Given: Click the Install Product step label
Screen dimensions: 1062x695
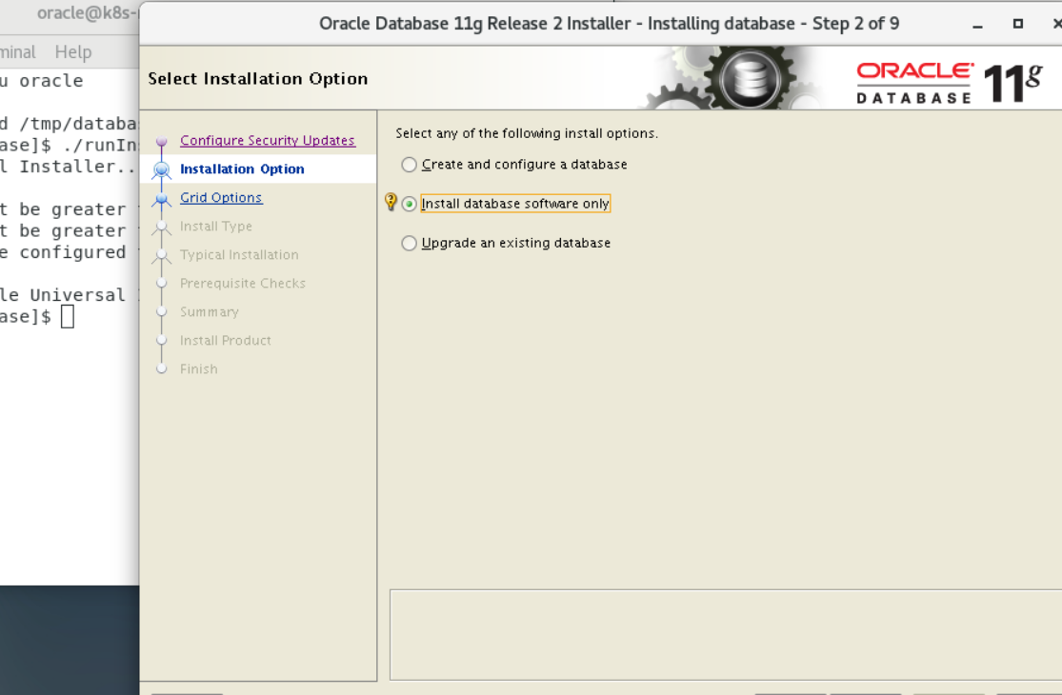Looking at the screenshot, I should pos(226,341).
